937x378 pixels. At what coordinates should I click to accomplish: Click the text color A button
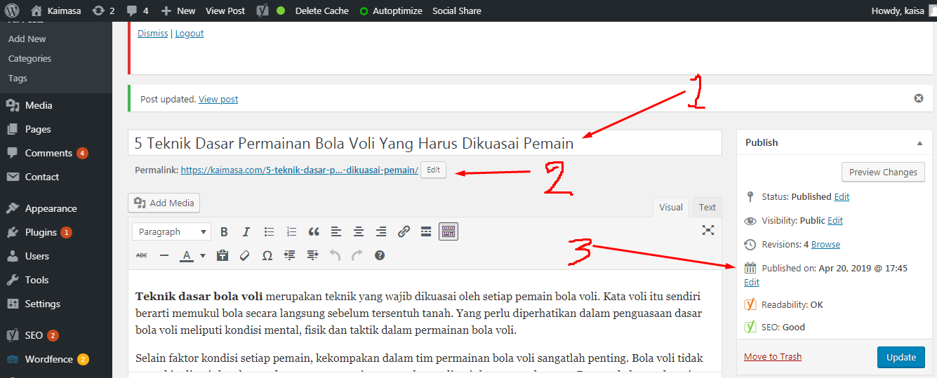click(x=187, y=255)
